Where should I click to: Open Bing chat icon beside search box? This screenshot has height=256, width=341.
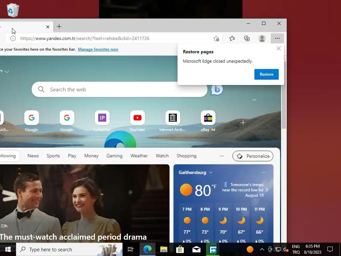point(217,89)
